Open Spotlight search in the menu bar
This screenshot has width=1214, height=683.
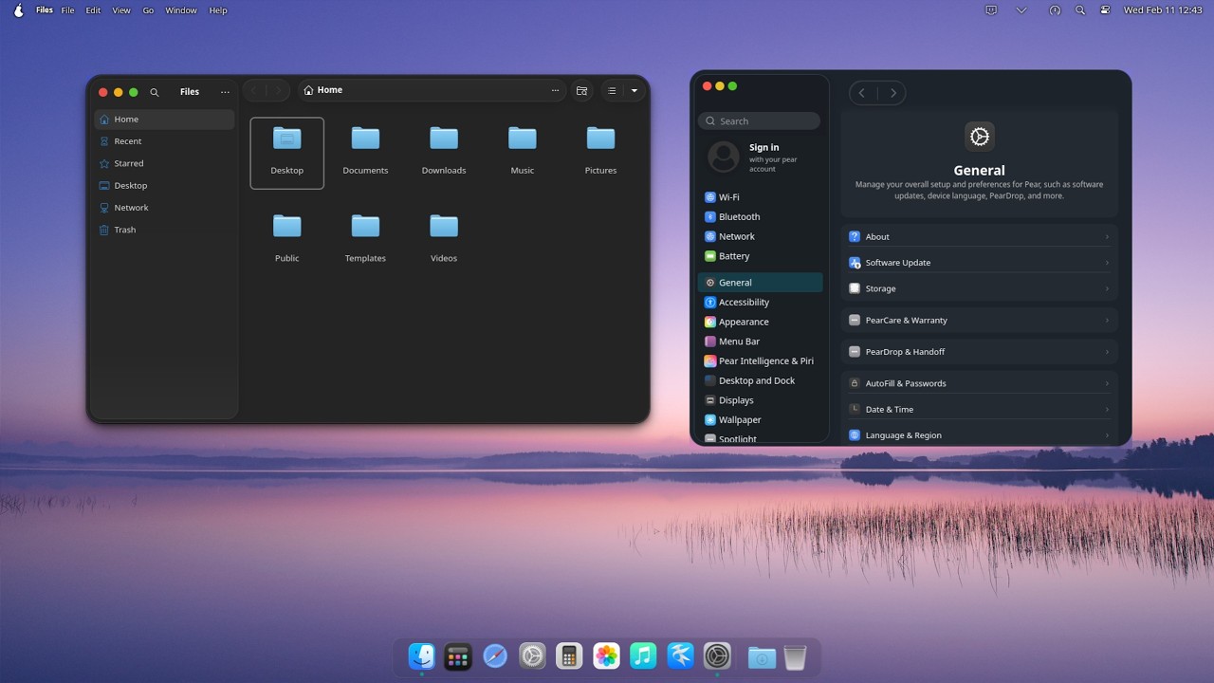[1080, 10]
